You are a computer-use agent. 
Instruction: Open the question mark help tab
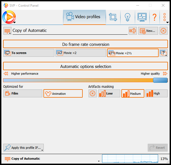coord(154,17)
